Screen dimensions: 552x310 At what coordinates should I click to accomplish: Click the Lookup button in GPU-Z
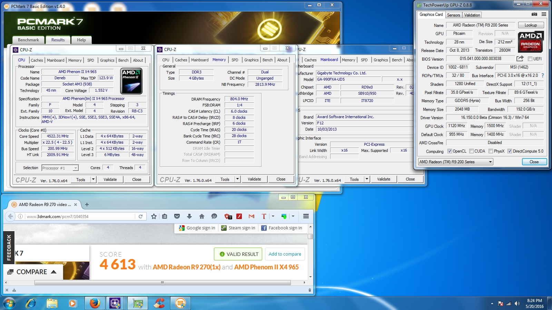click(531, 25)
